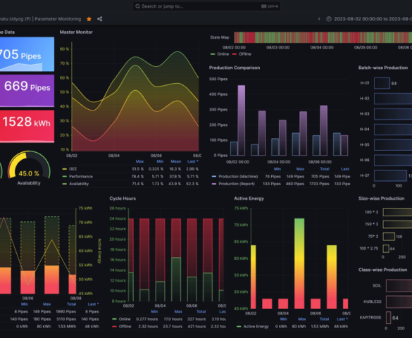Click the KAPITRODE bar showing 64
The image size is (412, 338).
[x=388, y=318]
